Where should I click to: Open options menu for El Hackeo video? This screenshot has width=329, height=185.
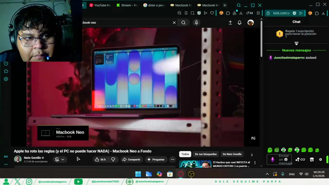(x=255, y=163)
